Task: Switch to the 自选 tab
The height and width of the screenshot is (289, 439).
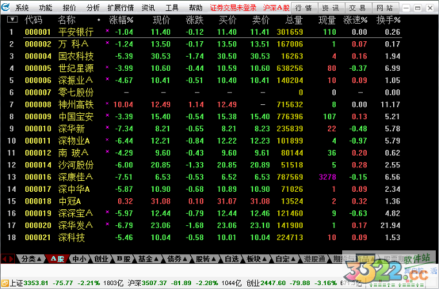Action: coord(232,259)
